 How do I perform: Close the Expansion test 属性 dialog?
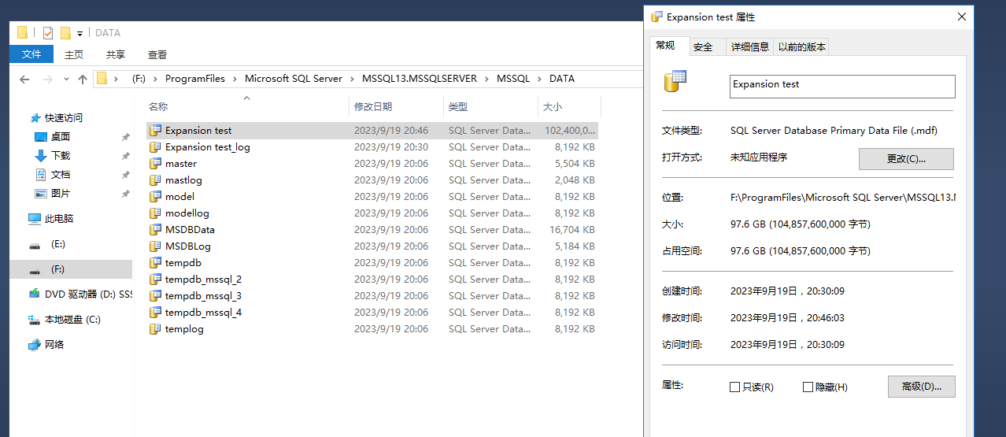[x=961, y=17]
